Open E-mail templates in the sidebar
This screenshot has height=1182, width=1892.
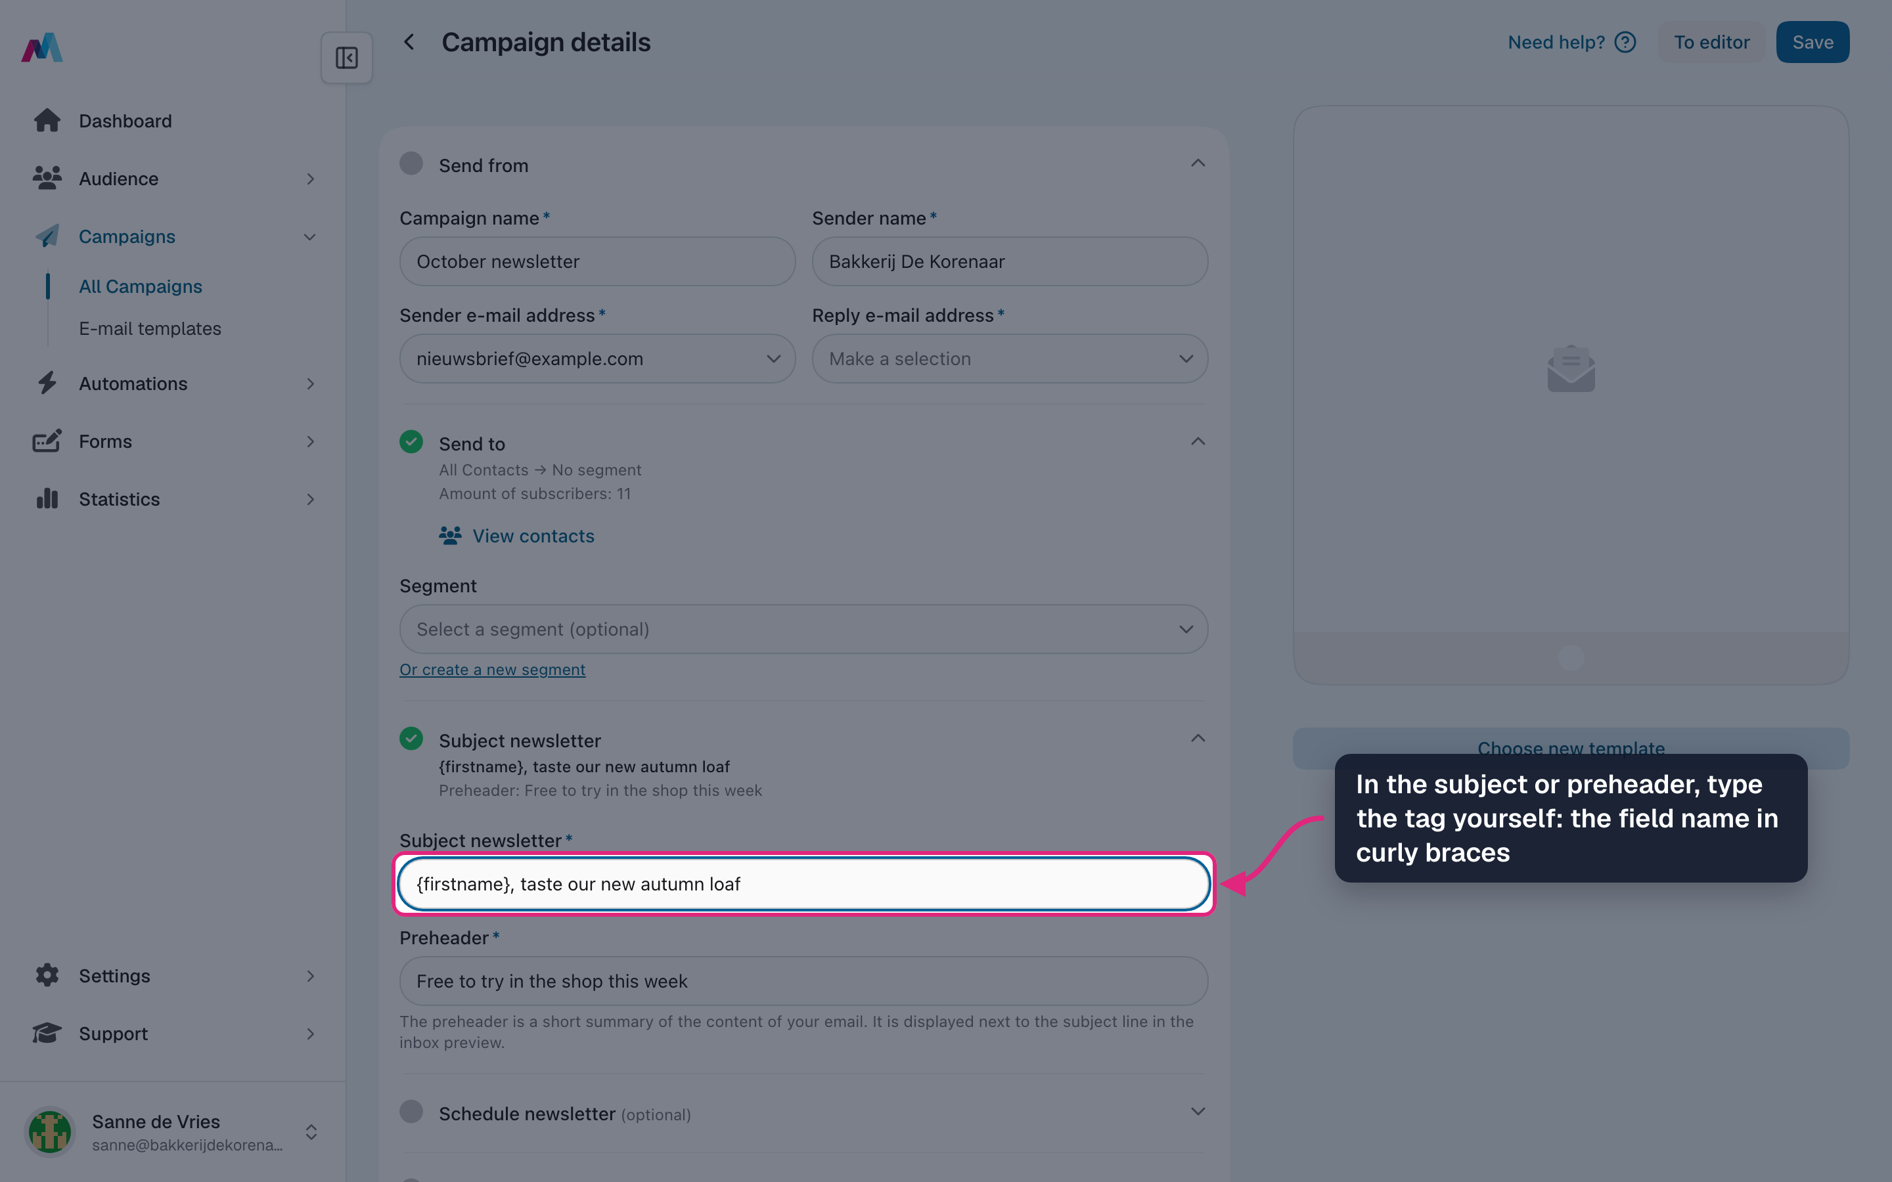pos(150,328)
